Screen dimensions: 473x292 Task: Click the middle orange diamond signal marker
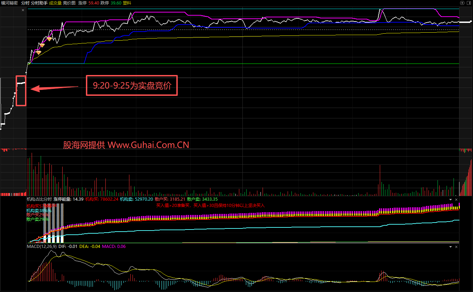[42, 45]
